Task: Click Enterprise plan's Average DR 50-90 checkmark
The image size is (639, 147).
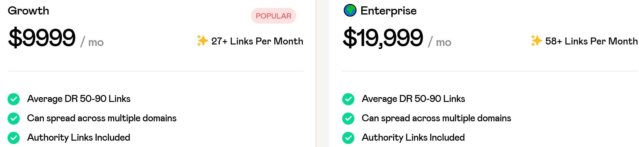Action: pyautogui.click(x=348, y=99)
